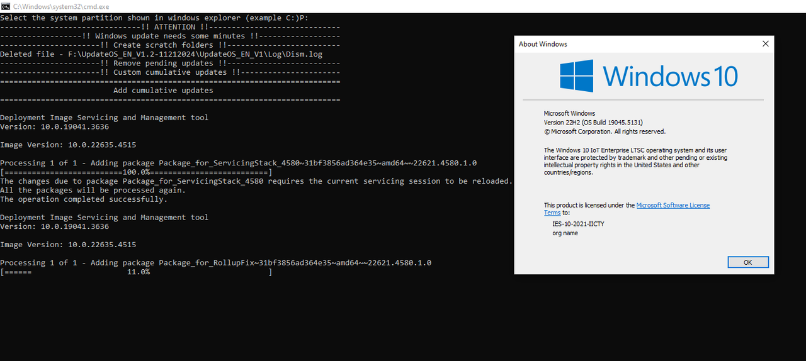Click the servicing session reload message line
Image resolution: width=806 pixels, height=361 pixels.
coord(256,181)
